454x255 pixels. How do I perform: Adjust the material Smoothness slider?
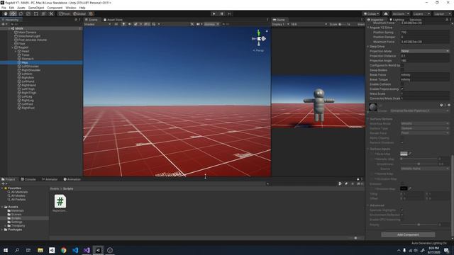click(419, 164)
